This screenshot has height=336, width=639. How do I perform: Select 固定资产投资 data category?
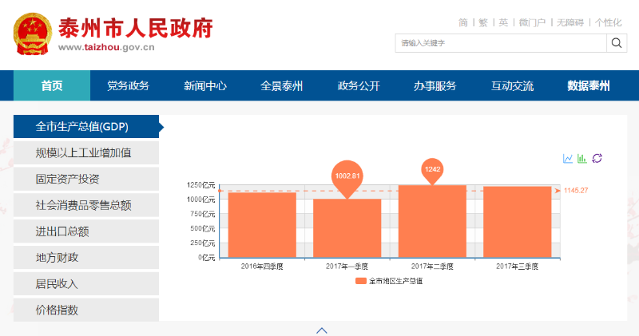coord(67,179)
